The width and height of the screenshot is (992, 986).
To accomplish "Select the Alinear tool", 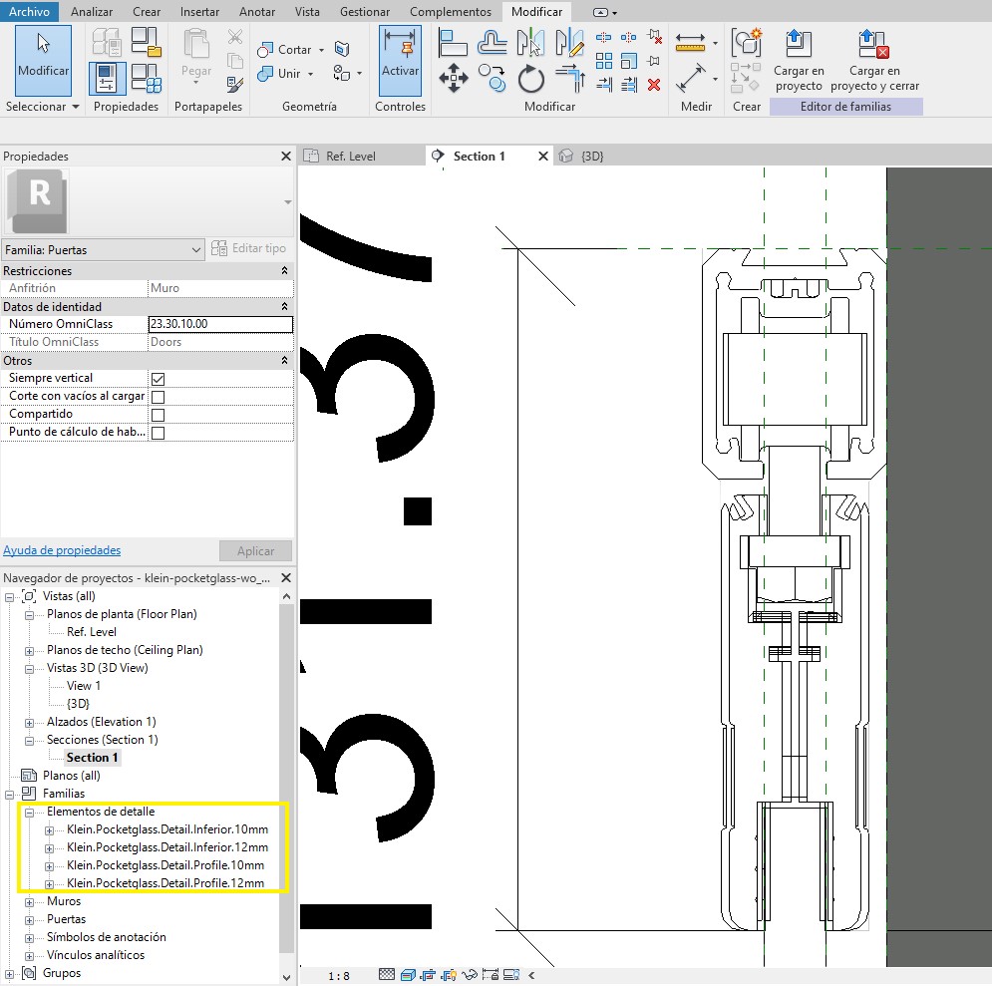I will [x=453, y=43].
